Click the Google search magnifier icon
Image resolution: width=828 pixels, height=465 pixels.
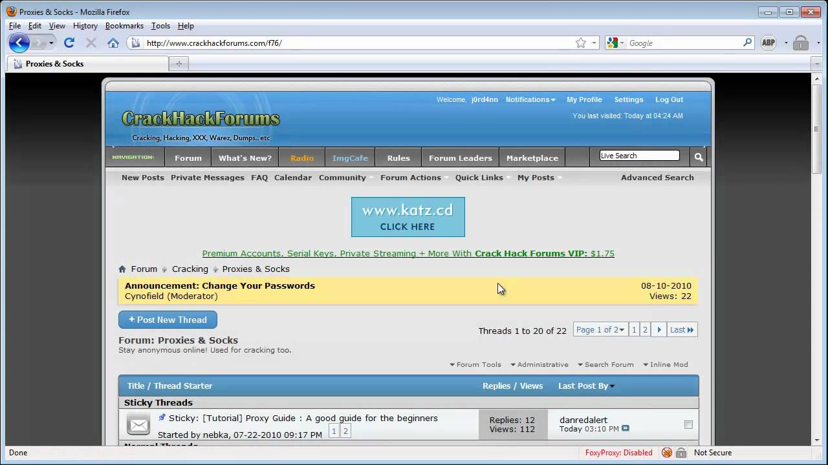(x=748, y=43)
